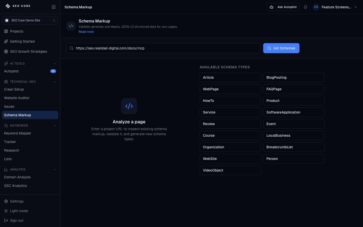This screenshot has height=227, width=363.
Task: Open the SEO Core Demo Site selector
Action: pyautogui.click(x=30, y=20)
